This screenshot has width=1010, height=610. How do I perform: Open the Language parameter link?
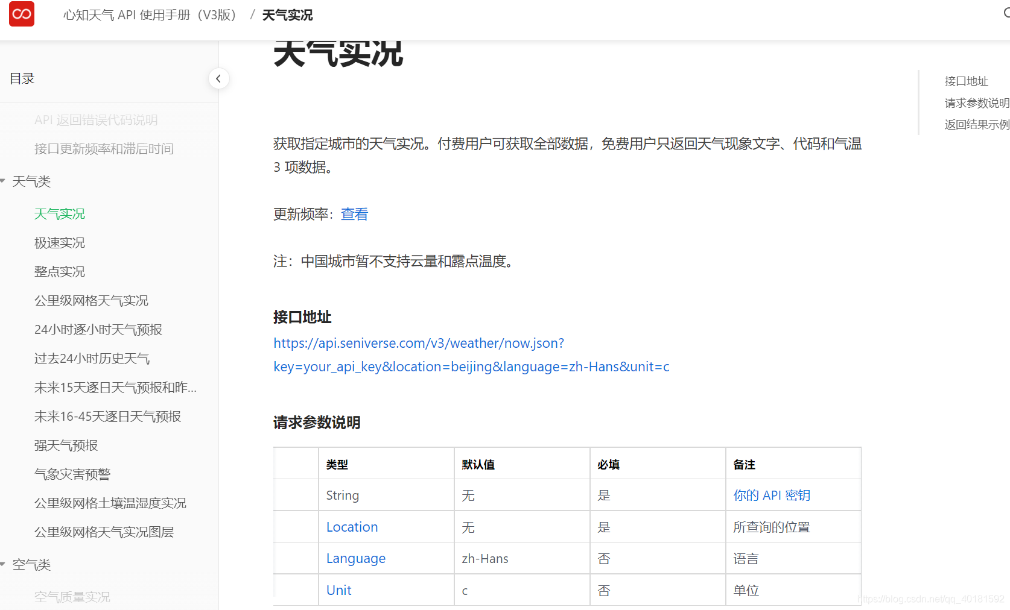coord(356,559)
